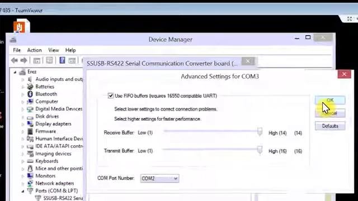This screenshot has width=358, height=201.
Task: Click the Display adapters icon
Action: click(x=30, y=124)
